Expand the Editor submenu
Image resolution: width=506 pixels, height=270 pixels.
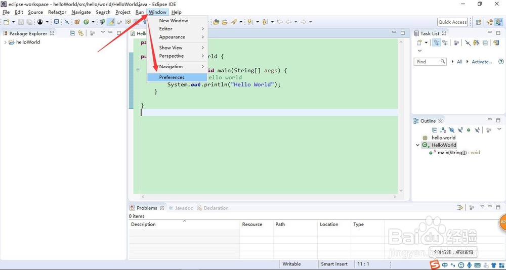tap(177, 29)
